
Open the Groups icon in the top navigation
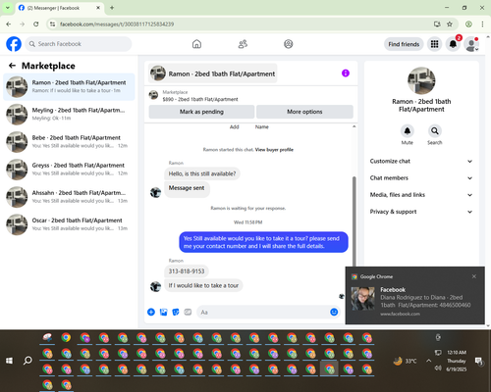[x=289, y=44]
